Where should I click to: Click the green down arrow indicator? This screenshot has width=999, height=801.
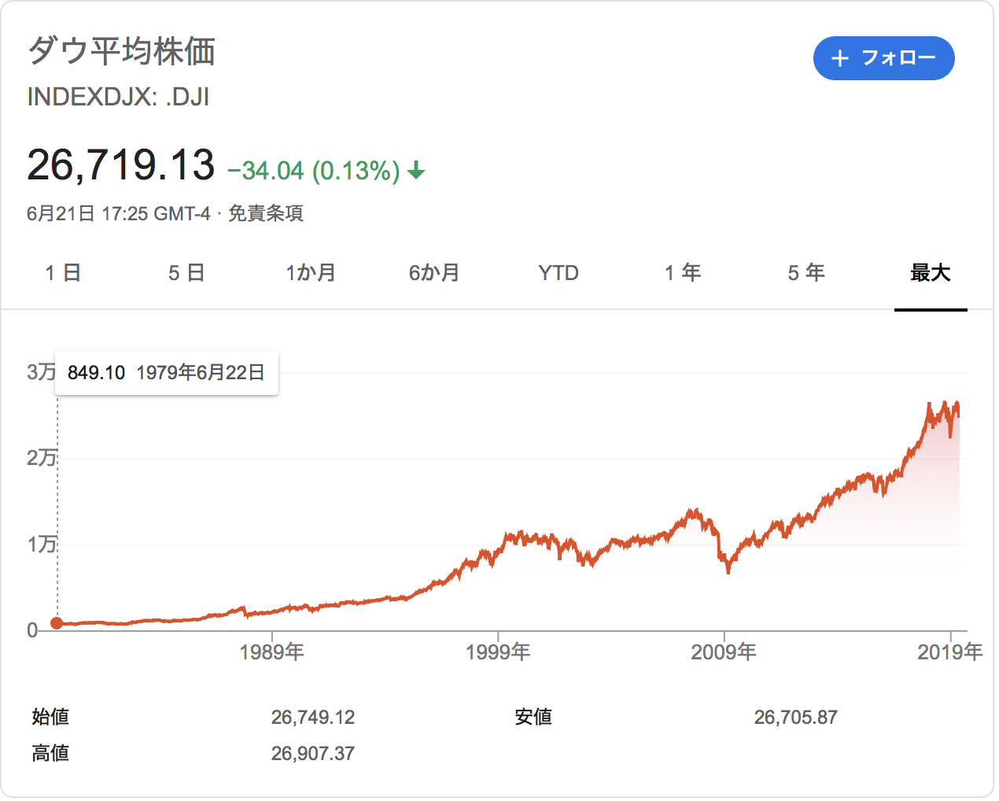[416, 170]
